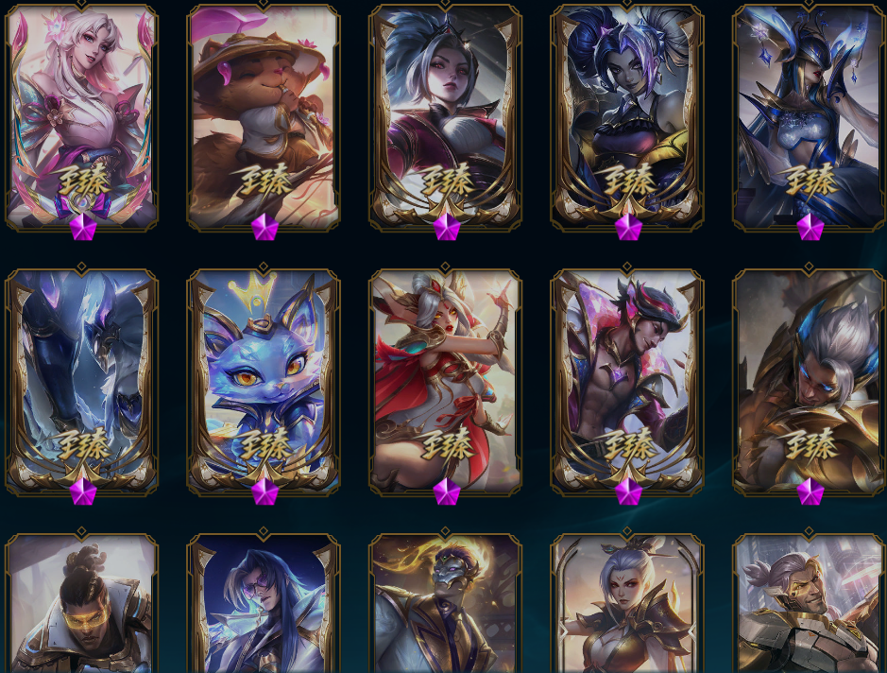
Task: Open the blue crowned cat skin card
Action: pyautogui.click(x=264, y=380)
